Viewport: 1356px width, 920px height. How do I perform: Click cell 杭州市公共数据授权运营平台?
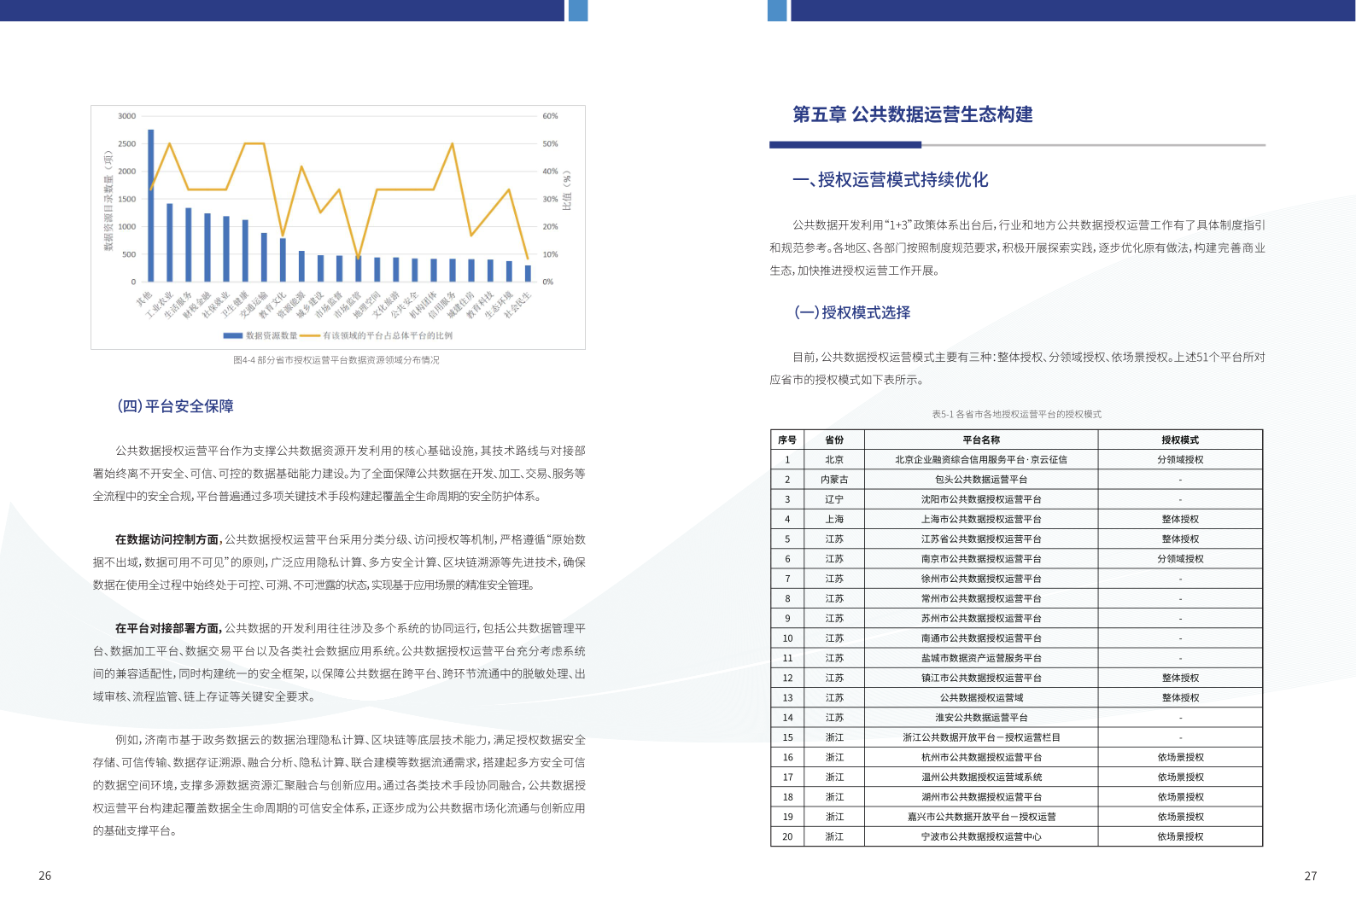tap(981, 757)
